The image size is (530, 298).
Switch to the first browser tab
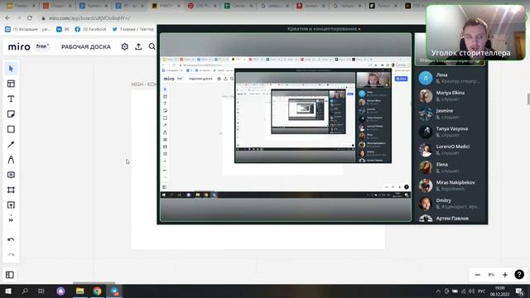[21, 6]
